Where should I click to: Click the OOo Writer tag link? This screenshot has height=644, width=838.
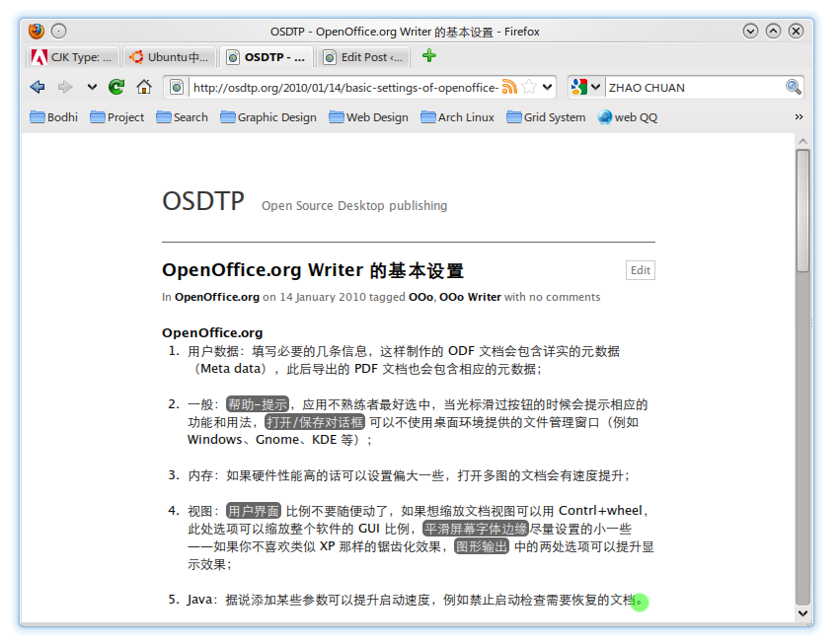click(470, 297)
